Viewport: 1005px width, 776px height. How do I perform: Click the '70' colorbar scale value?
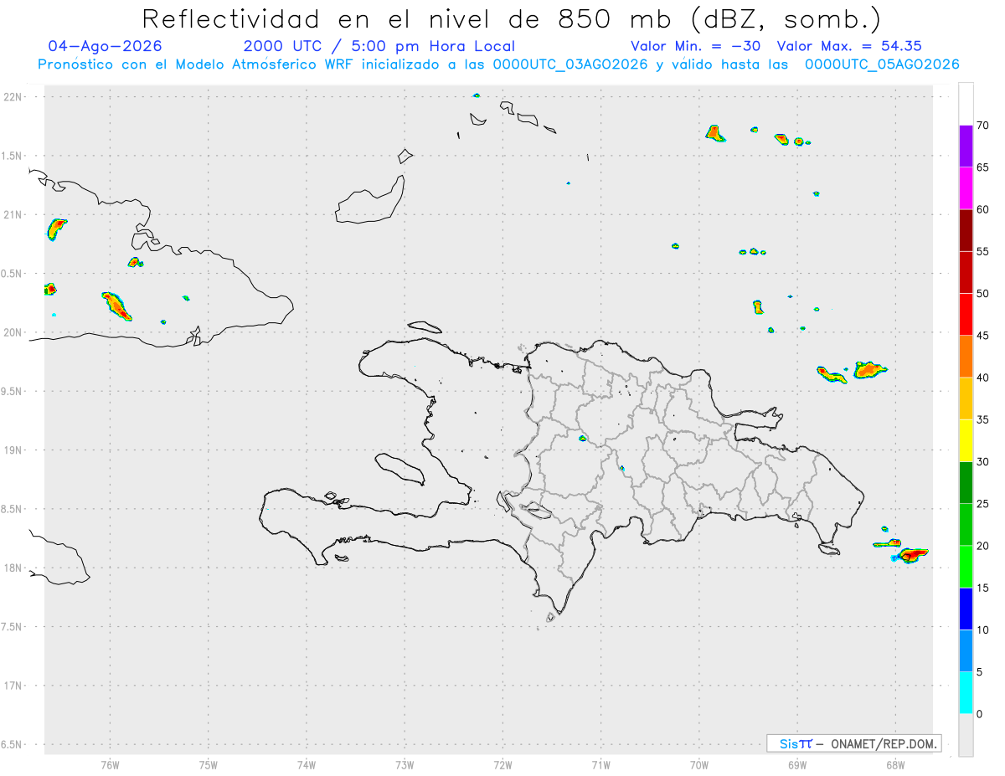tap(983, 126)
